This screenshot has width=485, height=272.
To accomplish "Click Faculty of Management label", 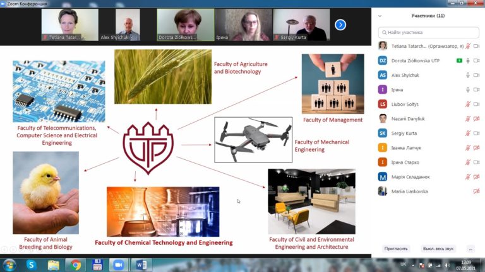I will click(x=333, y=120).
